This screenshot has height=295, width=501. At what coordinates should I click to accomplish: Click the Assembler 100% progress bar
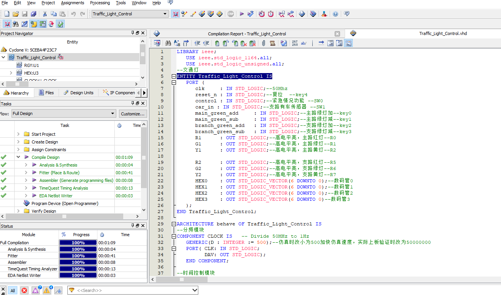click(x=78, y=262)
